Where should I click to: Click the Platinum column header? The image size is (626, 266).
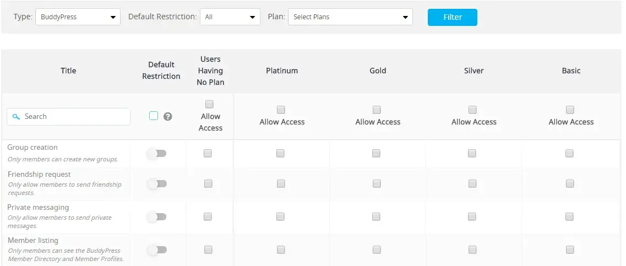click(x=282, y=70)
